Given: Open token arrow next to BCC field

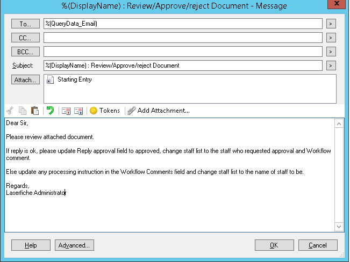Looking at the screenshot, I should coord(331,52).
